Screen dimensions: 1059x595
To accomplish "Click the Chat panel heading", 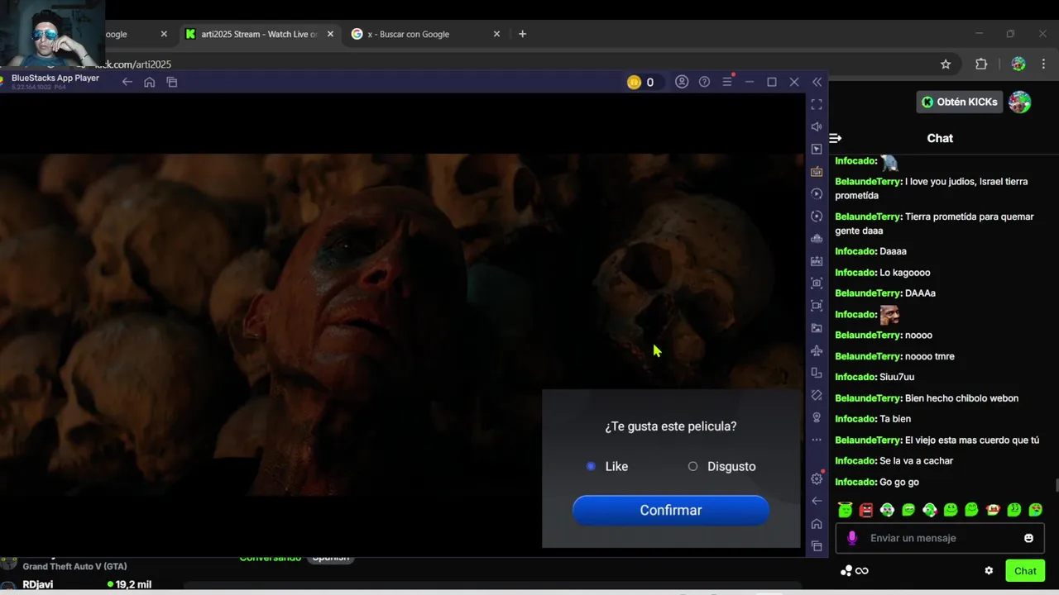I will point(940,138).
